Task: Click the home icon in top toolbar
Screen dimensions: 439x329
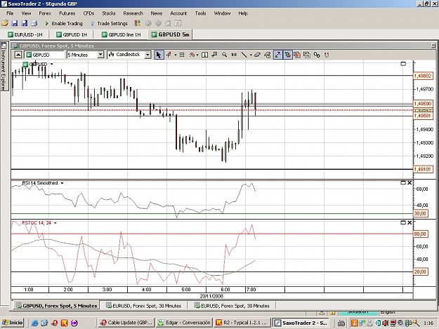Action: click(168, 23)
